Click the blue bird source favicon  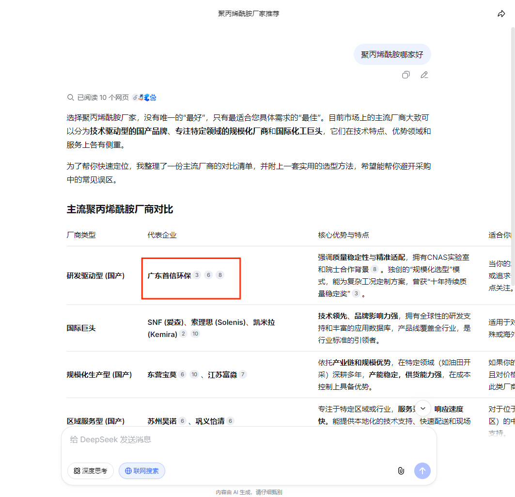147,97
